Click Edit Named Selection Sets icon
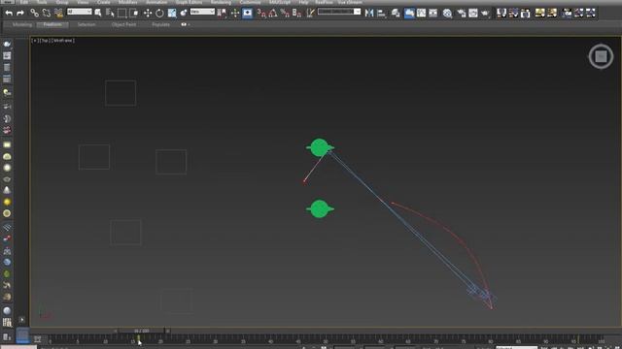622x349 pixels. coord(310,14)
